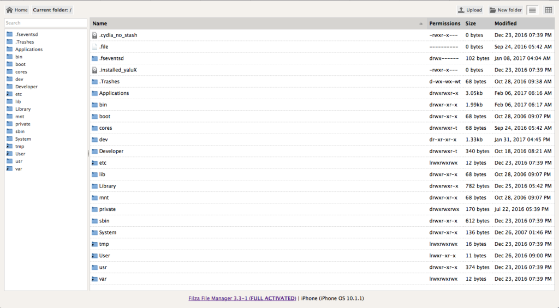Click the .cydia_no_stash file icon
Screen dimensions: 559x308
click(94, 35)
